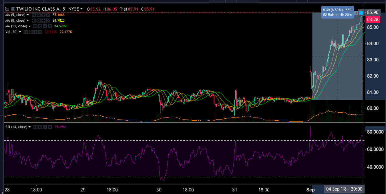Open the Vol (20) dropdown arrow
Screen dimensions: 386x194
click(x=20, y=32)
